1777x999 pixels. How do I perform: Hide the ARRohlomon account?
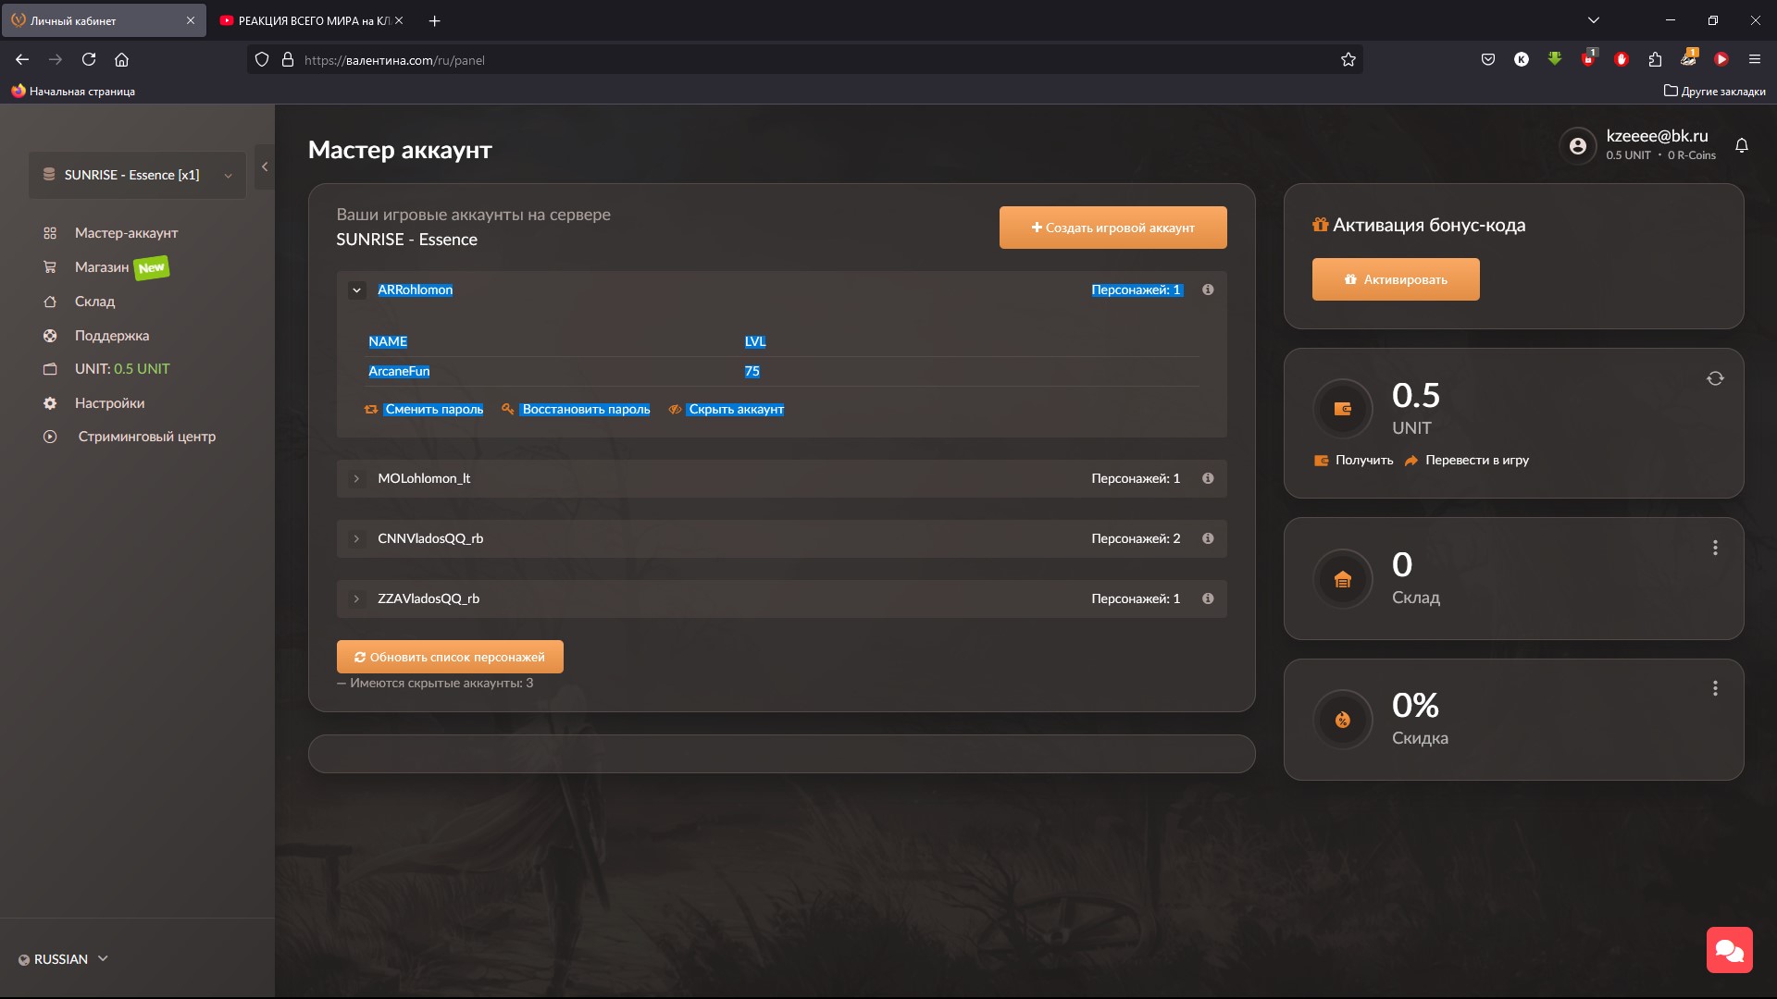coord(736,409)
